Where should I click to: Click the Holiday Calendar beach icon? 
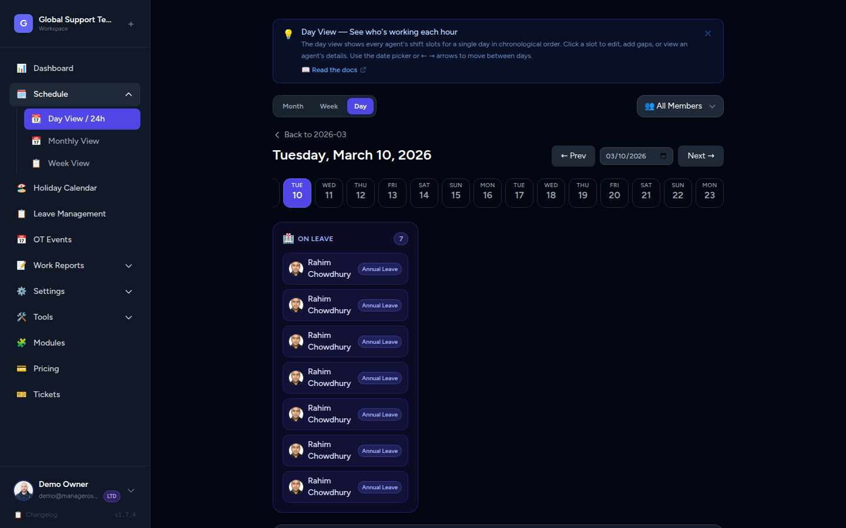[22, 188]
